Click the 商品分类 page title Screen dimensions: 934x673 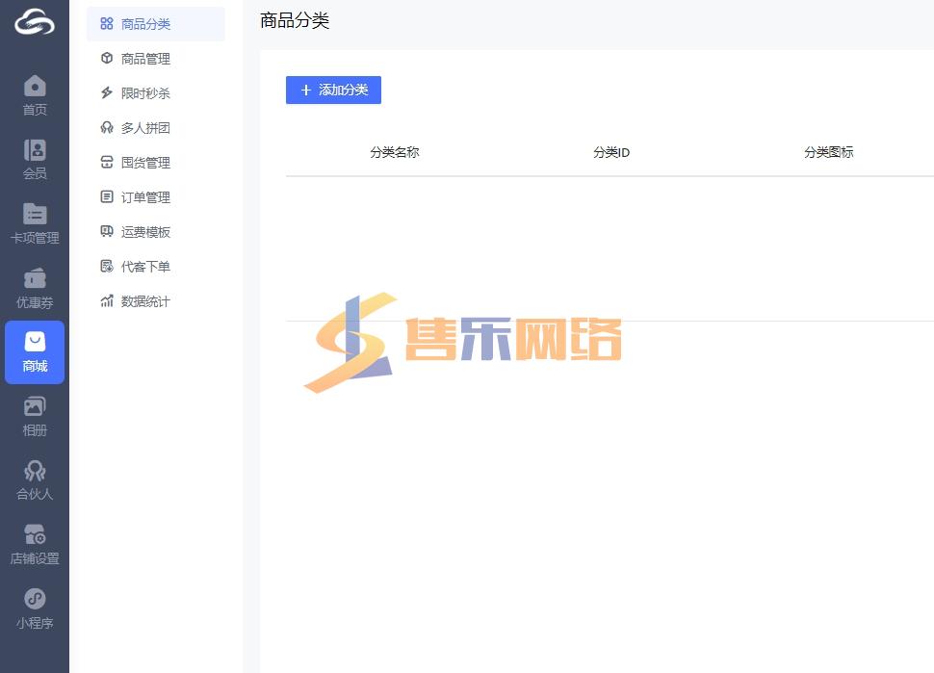tap(295, 21)
